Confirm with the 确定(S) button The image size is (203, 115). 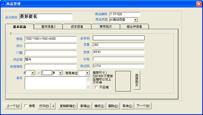click(99, 106)
